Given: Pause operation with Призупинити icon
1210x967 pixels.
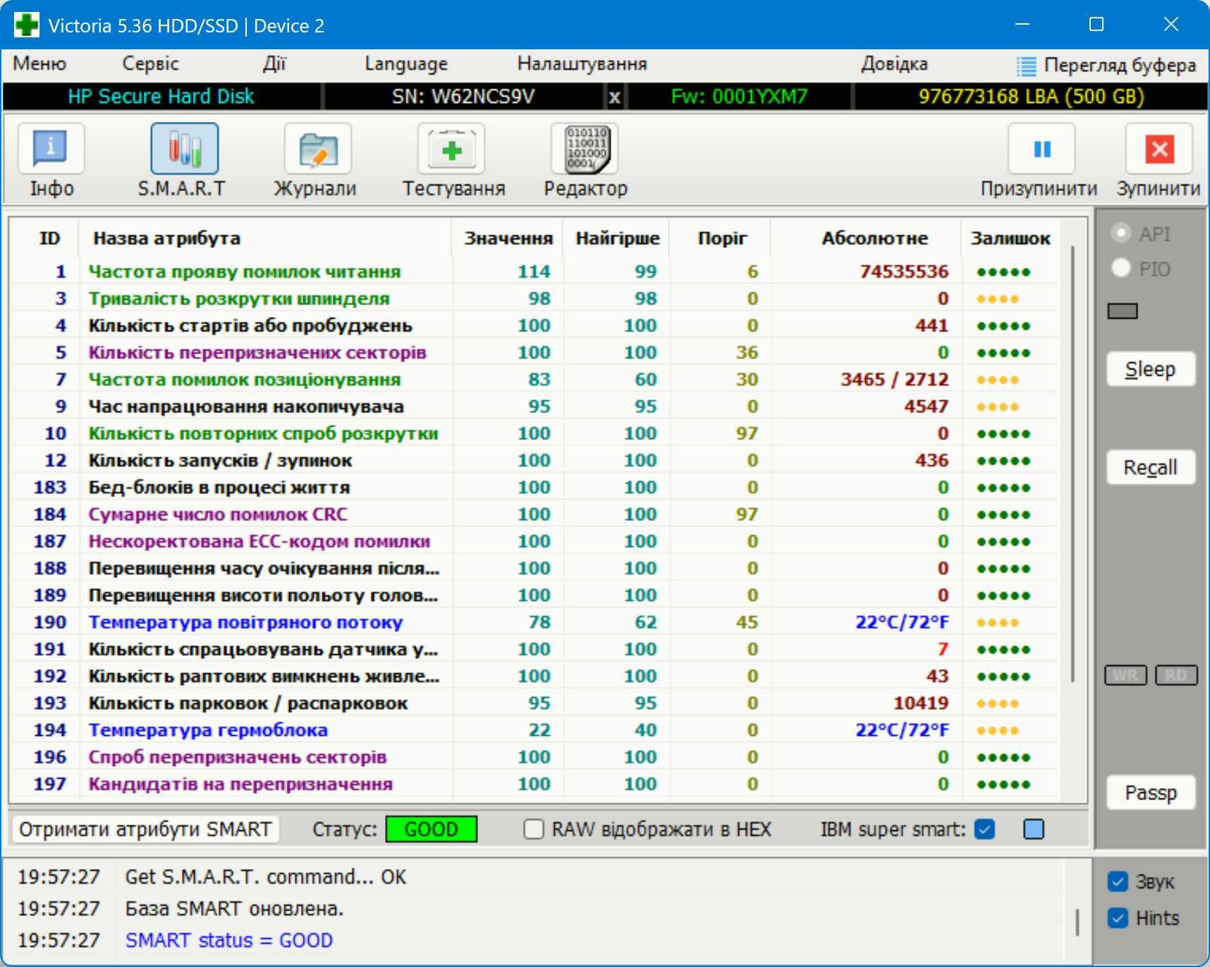Looking at the screenshot, I should click(1041, 149).
